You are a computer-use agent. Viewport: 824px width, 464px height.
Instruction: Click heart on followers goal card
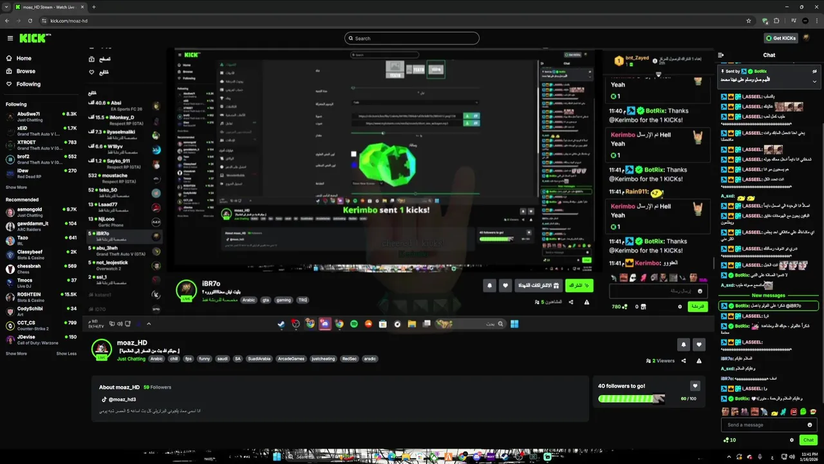tap(695, 386)
